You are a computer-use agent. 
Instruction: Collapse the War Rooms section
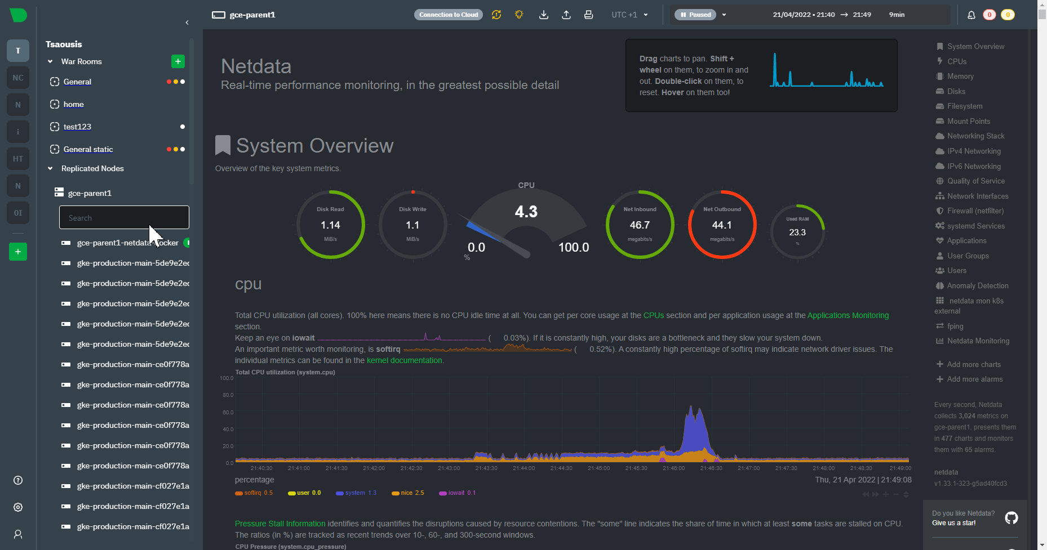[50, 61]
